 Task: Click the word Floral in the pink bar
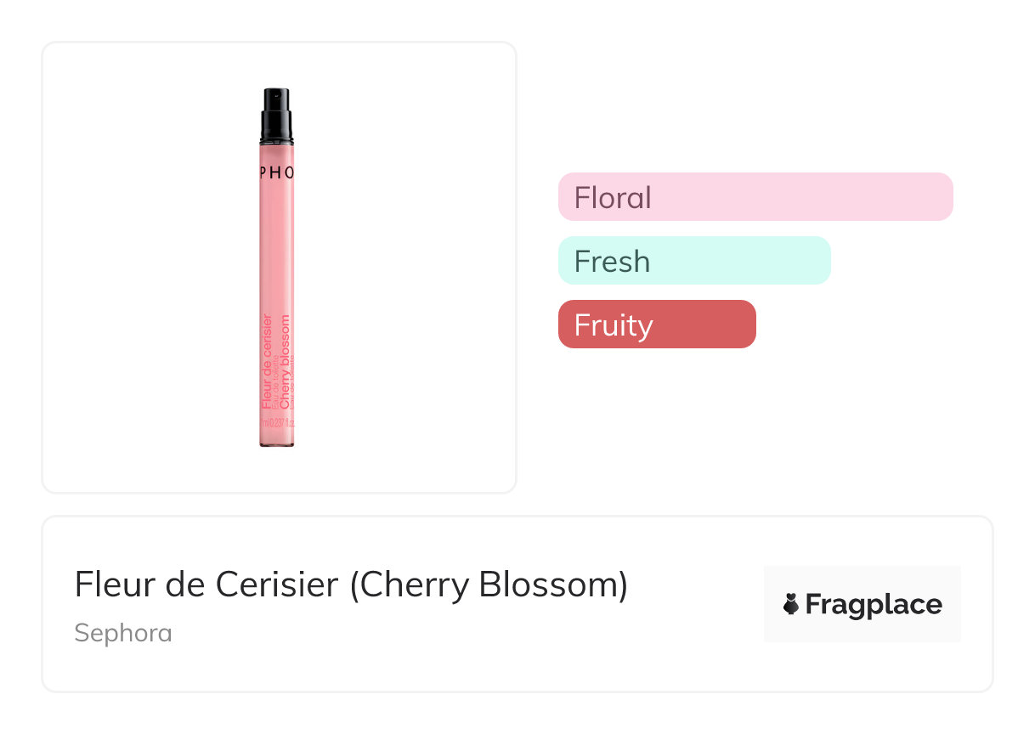613,198
